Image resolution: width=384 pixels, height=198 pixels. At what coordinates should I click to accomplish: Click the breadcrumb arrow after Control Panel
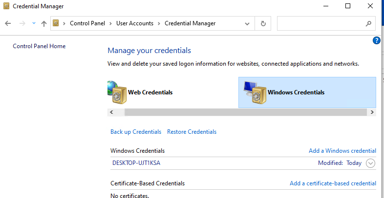coord(111,23)
